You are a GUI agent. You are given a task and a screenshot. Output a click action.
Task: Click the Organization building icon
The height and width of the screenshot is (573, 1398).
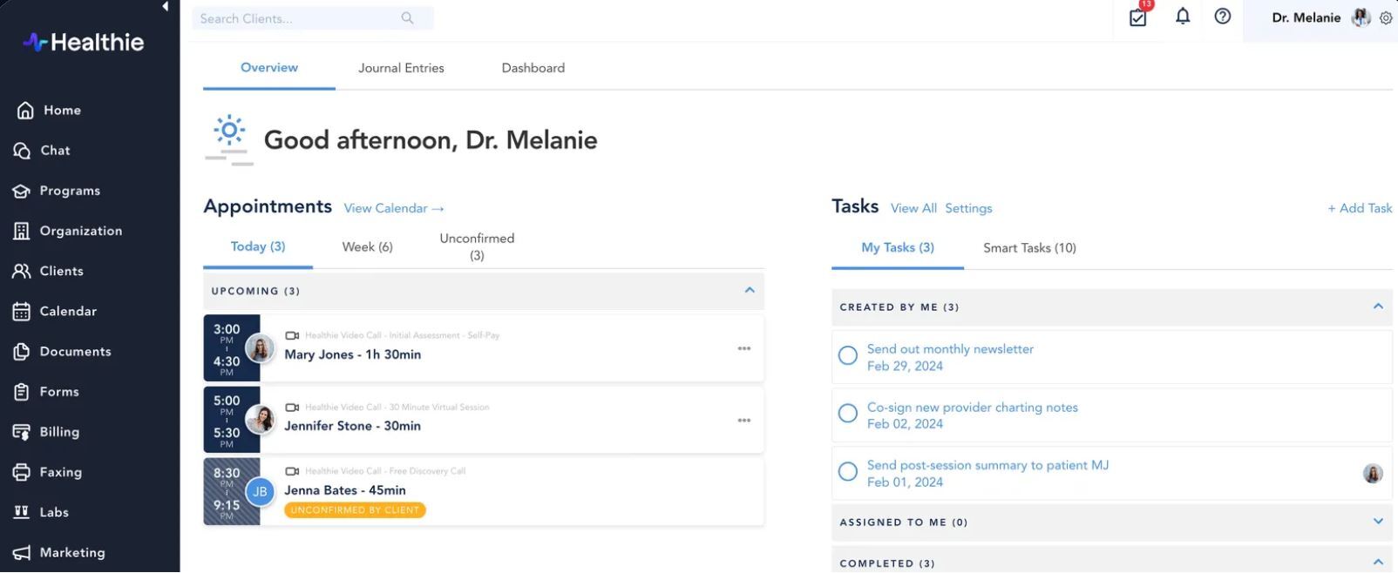coord(22,231)
